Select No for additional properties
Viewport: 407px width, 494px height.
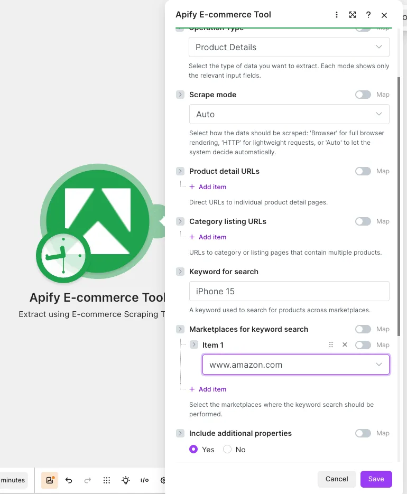[227, 449]
